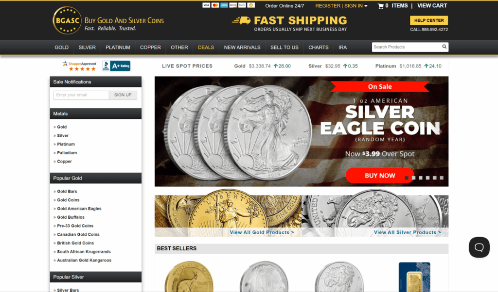Select the first carousel slide dot
Image resolution: width=498 pixels, height=292 pixels.
(407, 178)
